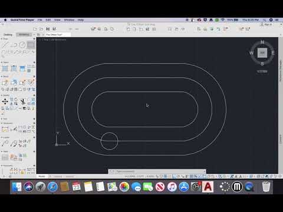Open Spotlight search in menu bar

click(265, 20)
